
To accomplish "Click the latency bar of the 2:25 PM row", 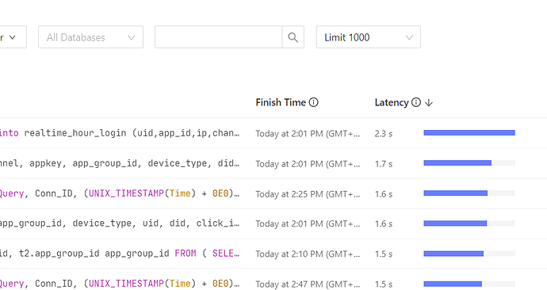I will click(469, 193).
